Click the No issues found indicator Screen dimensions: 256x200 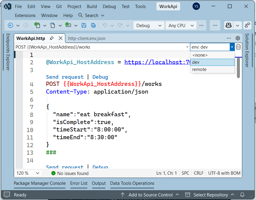(70, 173)
